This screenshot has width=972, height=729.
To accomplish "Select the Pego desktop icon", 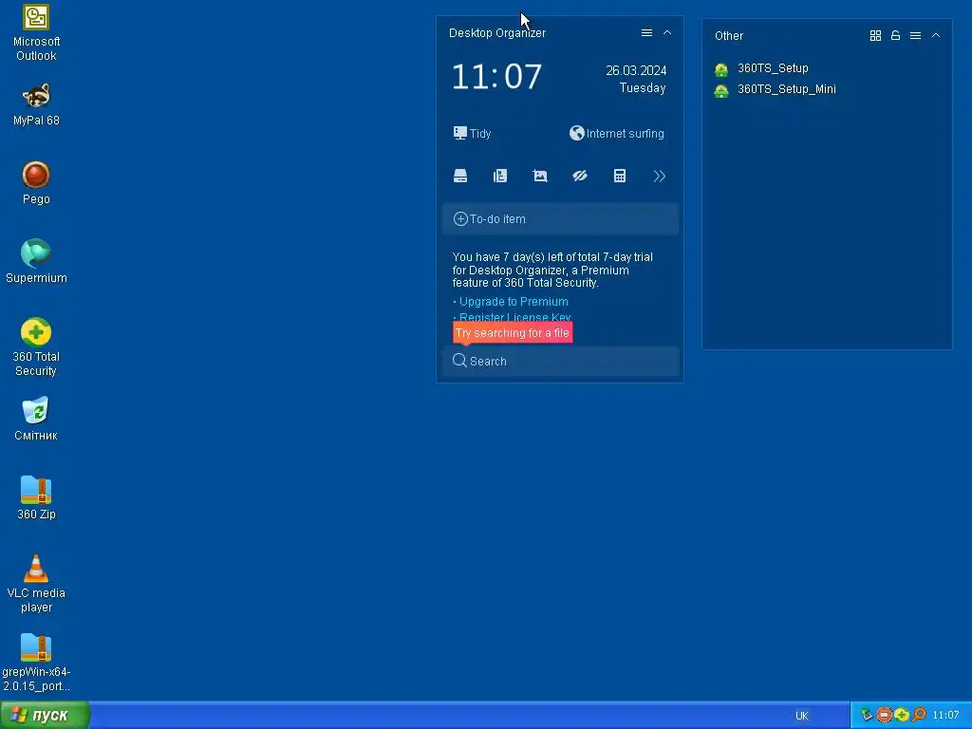I will tap(36, 183).
